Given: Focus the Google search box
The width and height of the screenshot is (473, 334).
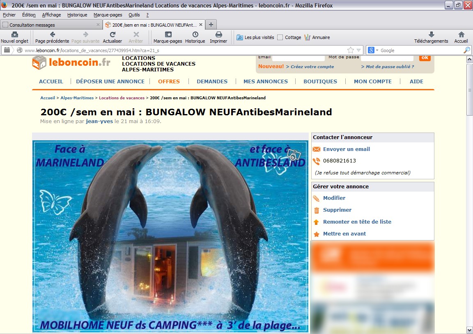Looking at the screenshot, I should point(420,50).
